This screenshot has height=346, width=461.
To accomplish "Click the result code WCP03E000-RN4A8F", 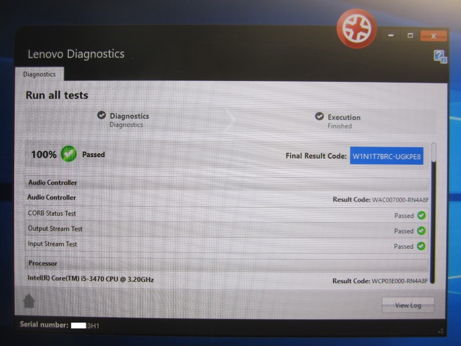I will coord(400,281).
